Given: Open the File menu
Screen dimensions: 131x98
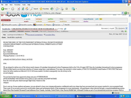Looking at the screenshot, I should click(x=2, y=5).
